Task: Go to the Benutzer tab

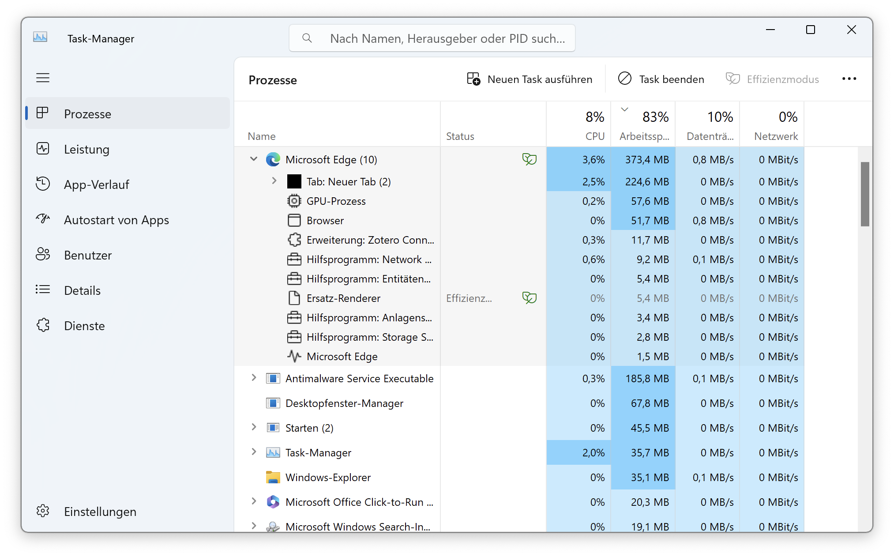Action: [128, 255]
